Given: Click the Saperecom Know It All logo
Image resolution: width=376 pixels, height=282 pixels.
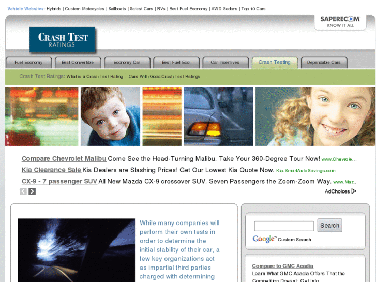Looking at the screenshot, I should pos(340,22).
